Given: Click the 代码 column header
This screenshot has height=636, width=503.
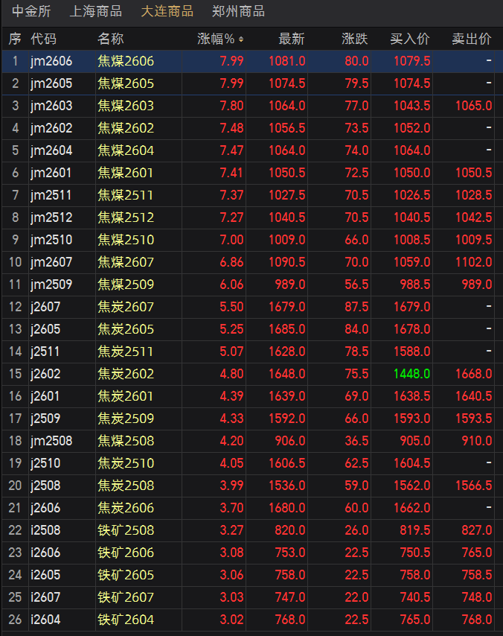Looking at the screenshot, I should pyautogui.click(x=43, y=39).
